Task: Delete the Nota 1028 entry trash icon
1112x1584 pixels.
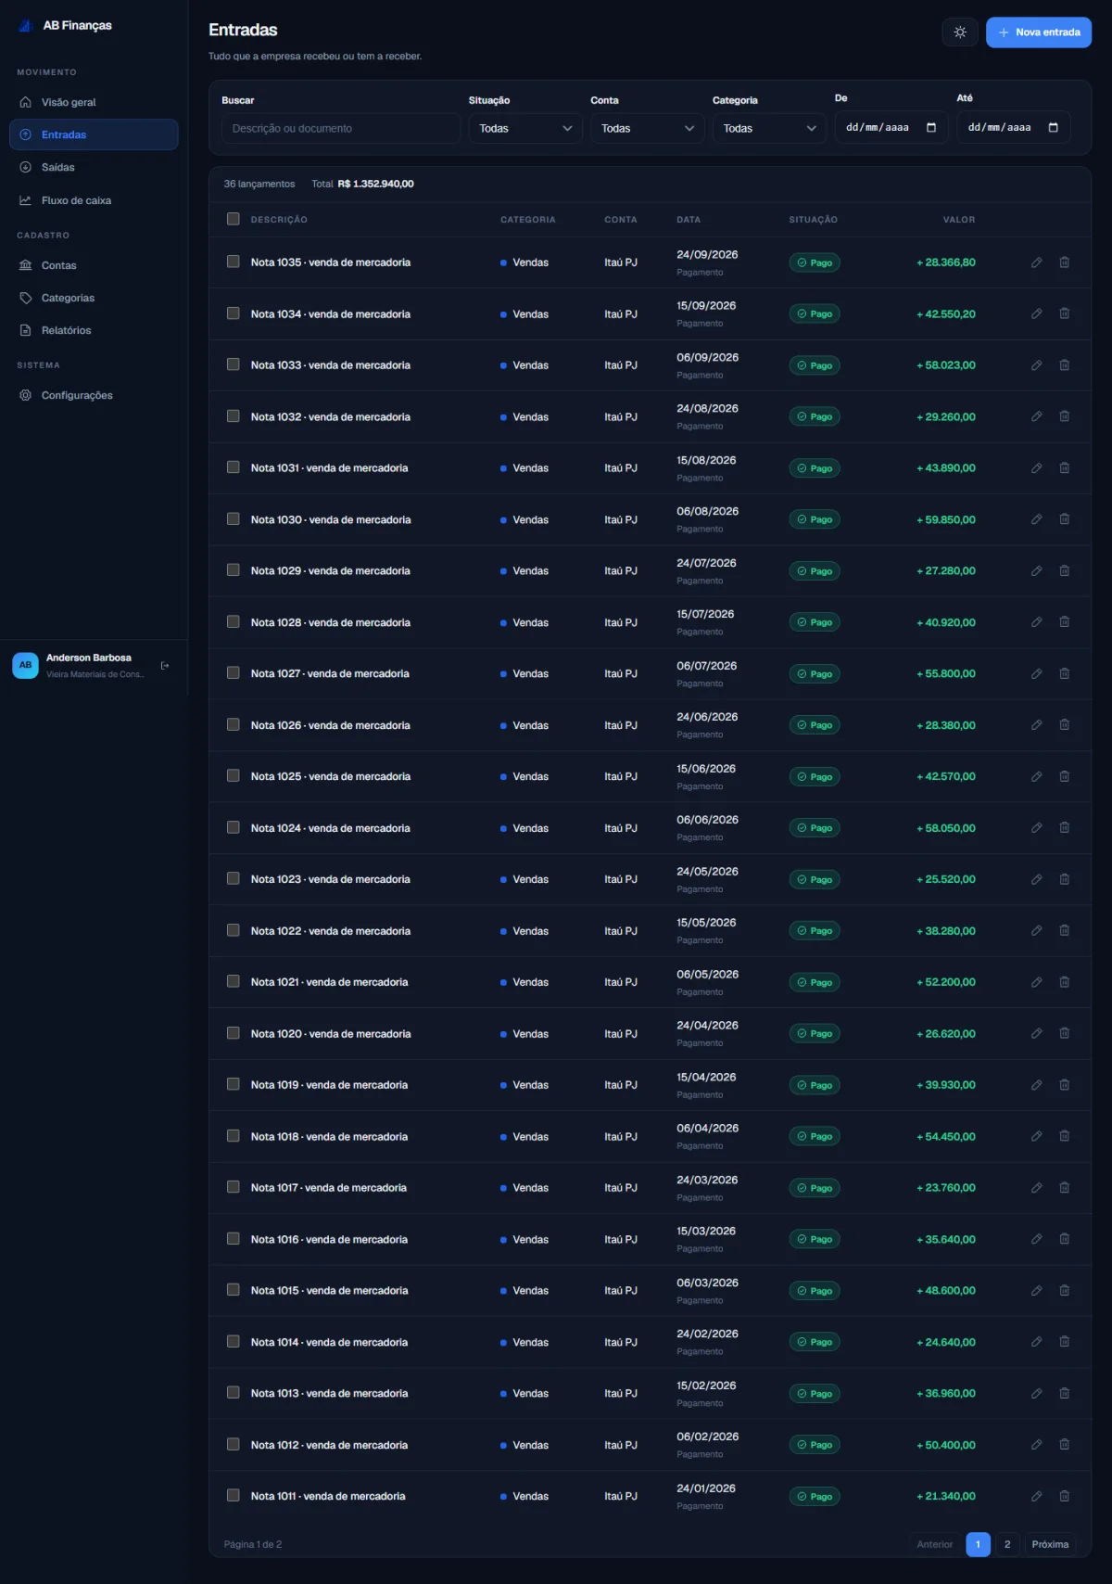Action: click(1065, 622)
